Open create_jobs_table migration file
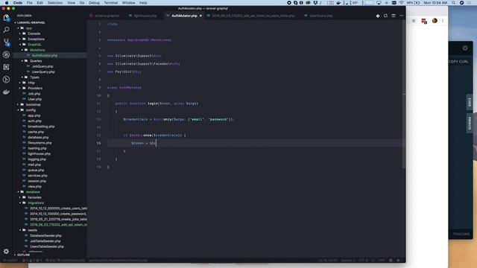The width and height of the screenshot is (477, 268). click(58, 220)
